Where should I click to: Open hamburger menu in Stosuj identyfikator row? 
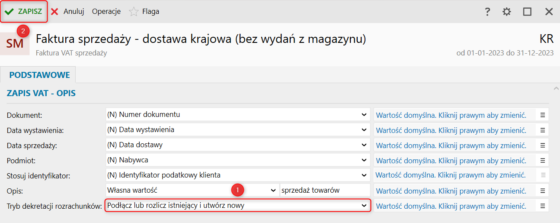click(542, 175)
